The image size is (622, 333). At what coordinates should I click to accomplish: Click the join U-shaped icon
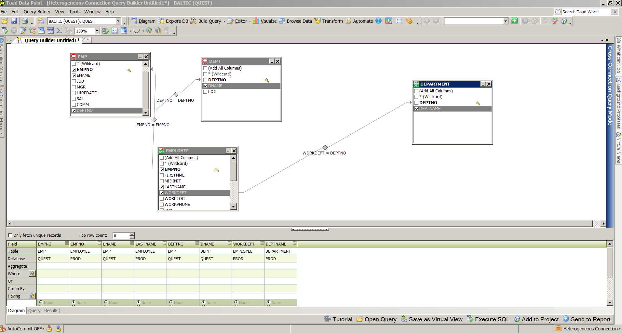tap(137, 31)
